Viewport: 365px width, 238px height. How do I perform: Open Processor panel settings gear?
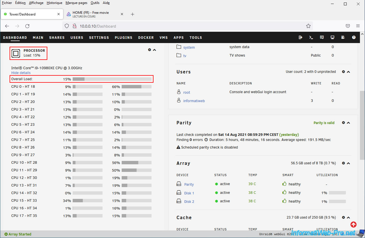pos(150,50)
